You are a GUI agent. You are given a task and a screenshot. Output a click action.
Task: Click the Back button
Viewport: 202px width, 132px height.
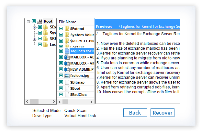pyautogui.click(x=135, y=113)
